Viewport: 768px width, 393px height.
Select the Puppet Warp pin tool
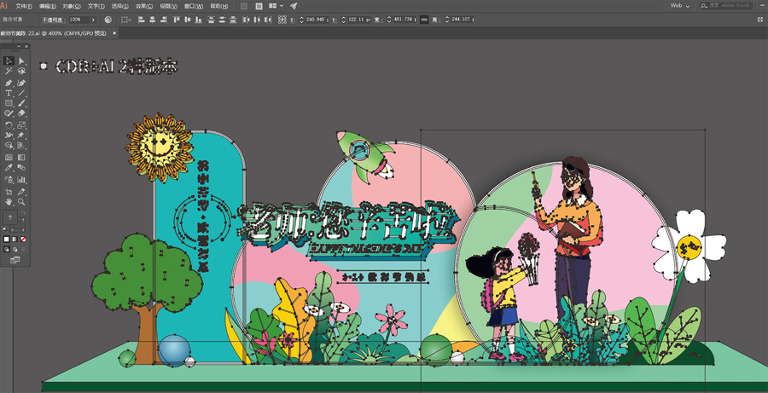pyautogui.click(x=21, y=135)
